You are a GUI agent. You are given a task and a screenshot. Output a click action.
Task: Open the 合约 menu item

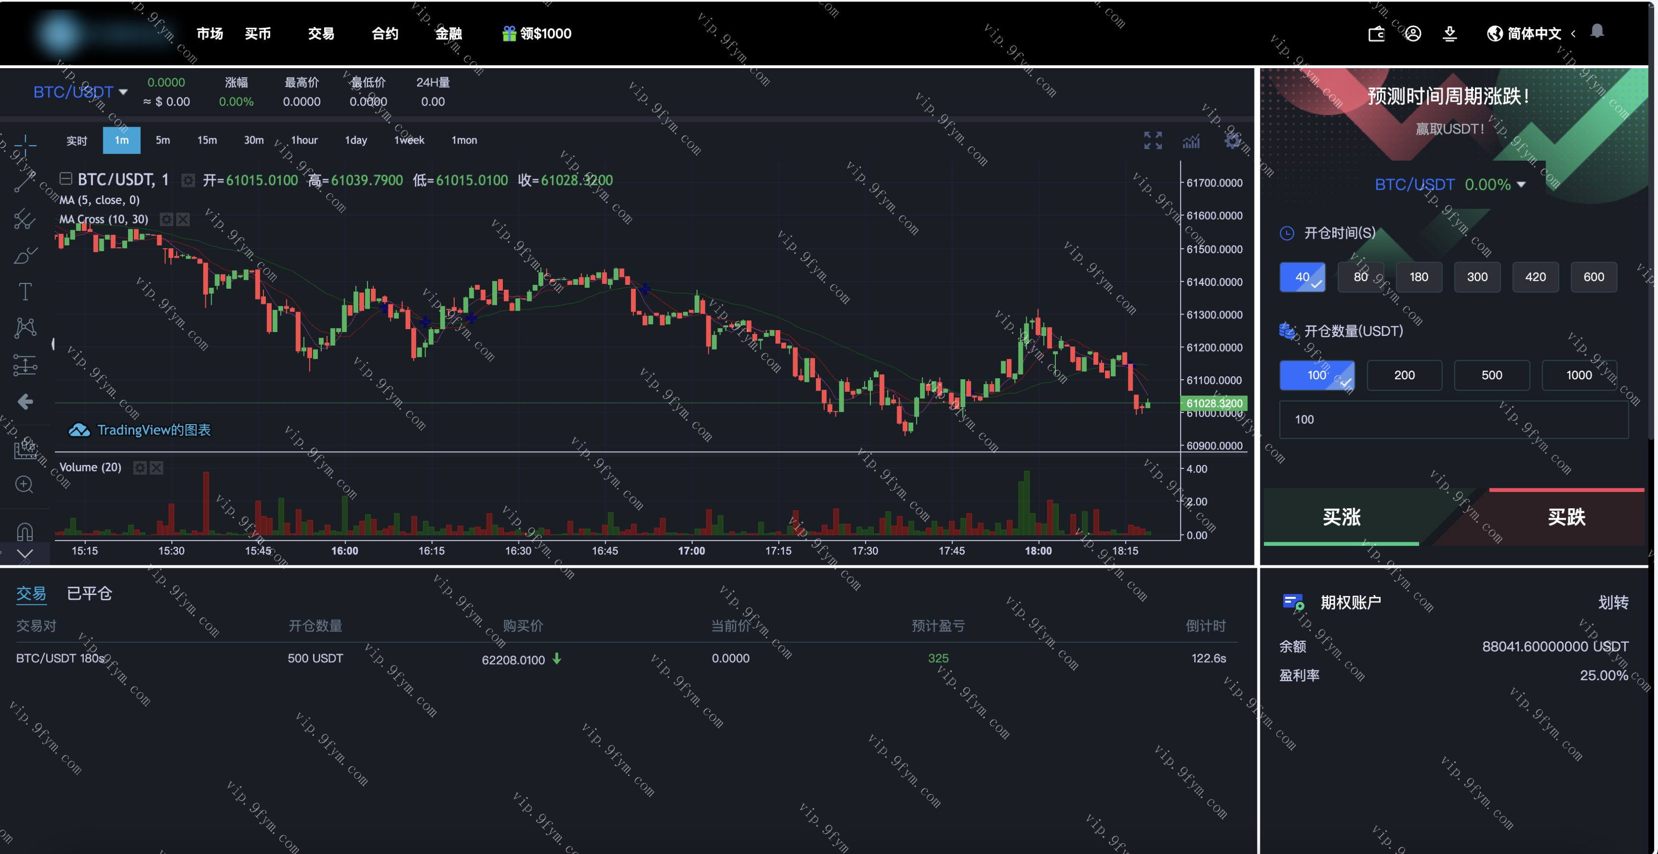pyautogui.click(x=385, y=34)
